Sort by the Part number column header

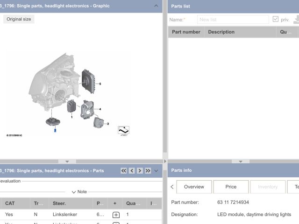(x=186, y=32)
